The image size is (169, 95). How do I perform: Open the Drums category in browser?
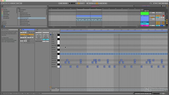tap(5, 25)
